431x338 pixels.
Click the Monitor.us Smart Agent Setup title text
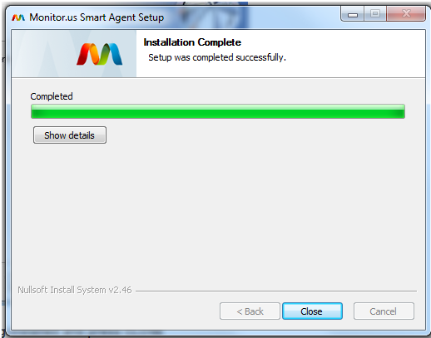[97, 17]
